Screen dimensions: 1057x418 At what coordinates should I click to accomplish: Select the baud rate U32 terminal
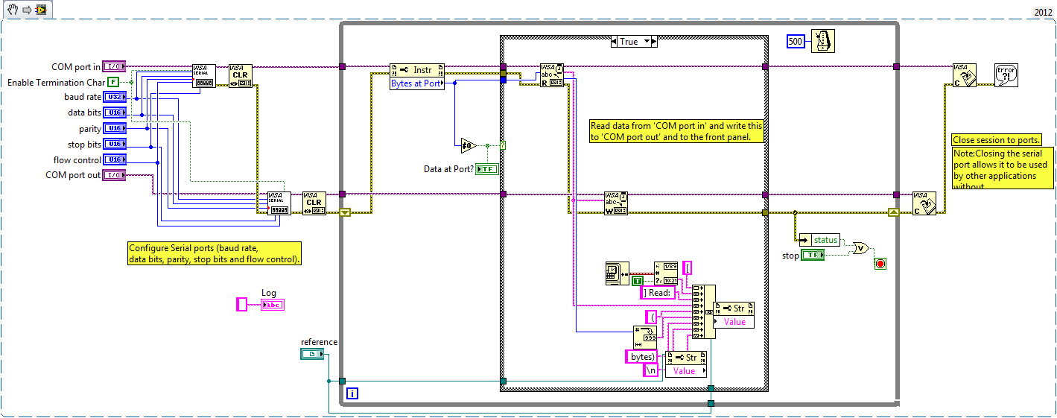(x=114, y=98)
